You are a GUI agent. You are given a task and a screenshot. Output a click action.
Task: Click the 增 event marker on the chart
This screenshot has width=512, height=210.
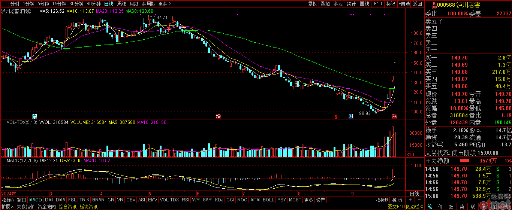pyautogui.click(x=218, y=116)
